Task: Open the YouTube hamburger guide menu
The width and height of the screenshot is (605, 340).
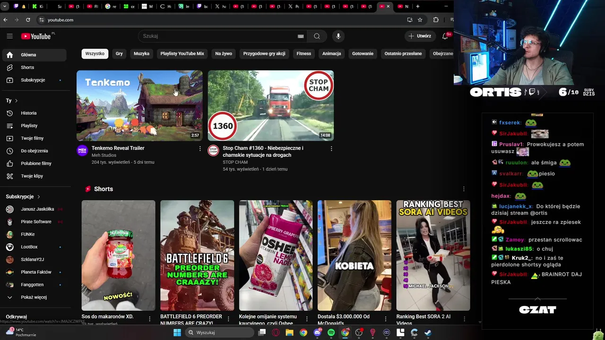Action: (9, 36)
